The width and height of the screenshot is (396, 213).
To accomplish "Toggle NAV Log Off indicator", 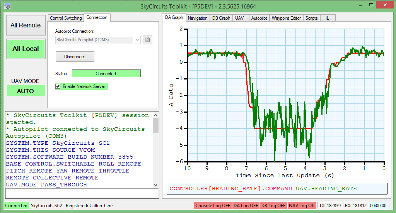I will tap(302, 206).
